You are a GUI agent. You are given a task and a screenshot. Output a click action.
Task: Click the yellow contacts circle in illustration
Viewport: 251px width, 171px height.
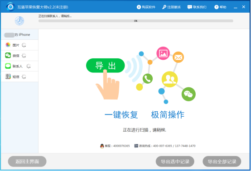pyautogui.click(x=169, y=79)
